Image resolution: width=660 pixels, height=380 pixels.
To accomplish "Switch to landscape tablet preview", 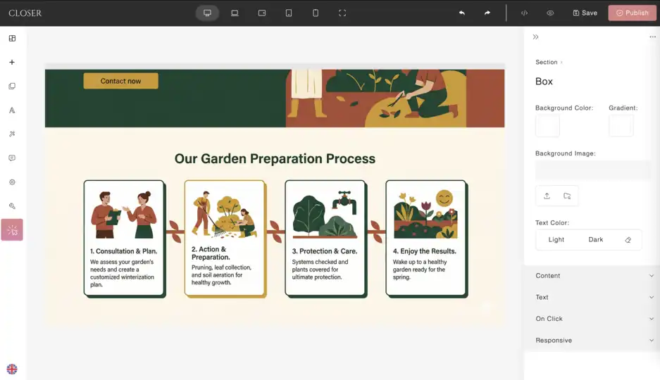I will pyautogui.click(x=262, y=13).
